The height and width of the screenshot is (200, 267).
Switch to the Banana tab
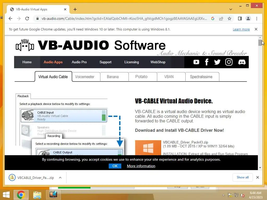(114, 77)
